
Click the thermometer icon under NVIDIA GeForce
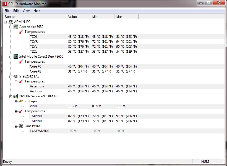(21, 111)
